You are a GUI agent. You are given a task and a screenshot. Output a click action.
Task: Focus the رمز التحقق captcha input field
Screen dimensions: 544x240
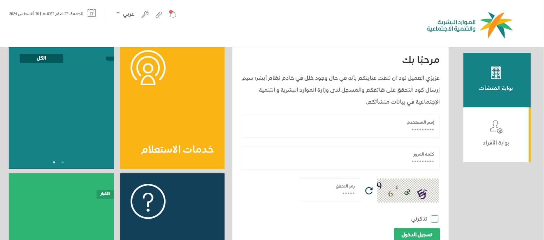[x=330, y=190]
